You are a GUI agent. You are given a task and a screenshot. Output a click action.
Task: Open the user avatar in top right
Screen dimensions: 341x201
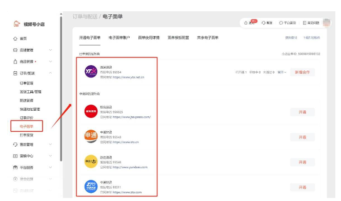click(x=327, y=23)
